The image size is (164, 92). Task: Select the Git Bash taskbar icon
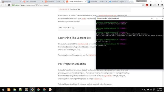[33, 90]
